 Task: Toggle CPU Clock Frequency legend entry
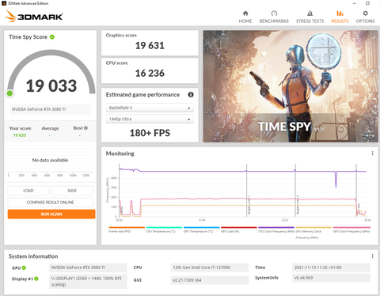[276, 230]
